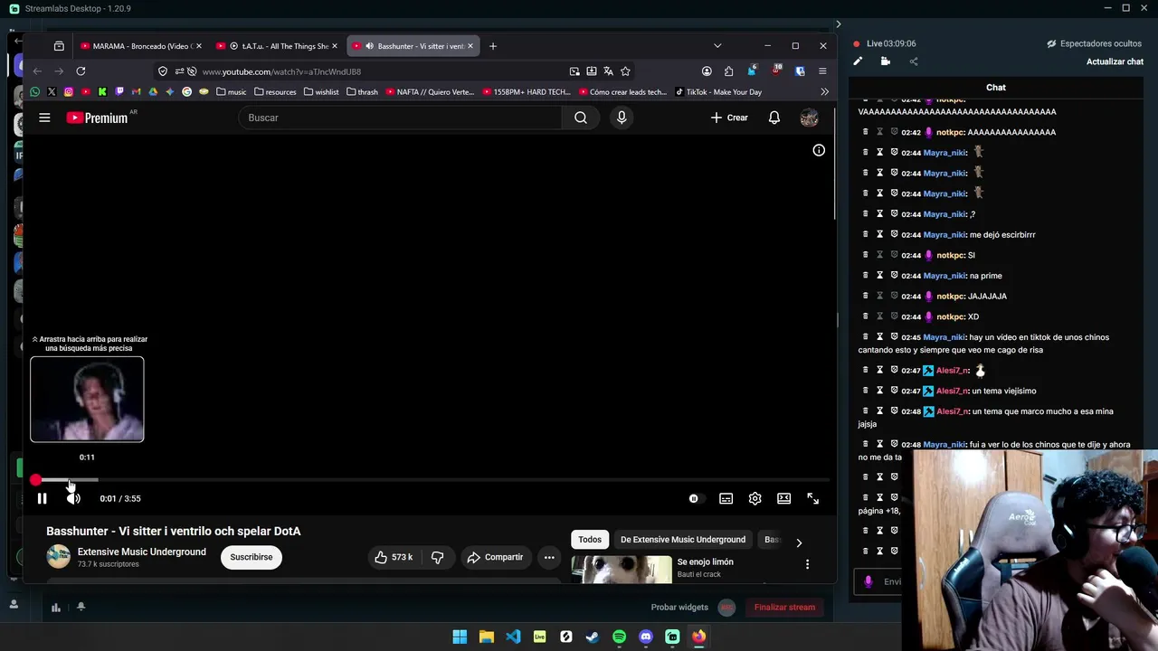Delete notkpc's XD chat message

tap(865, 316)
